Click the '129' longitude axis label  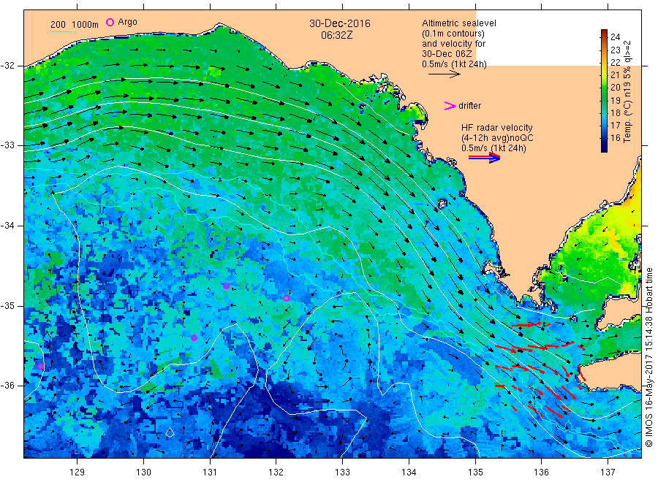click(77, 472)
